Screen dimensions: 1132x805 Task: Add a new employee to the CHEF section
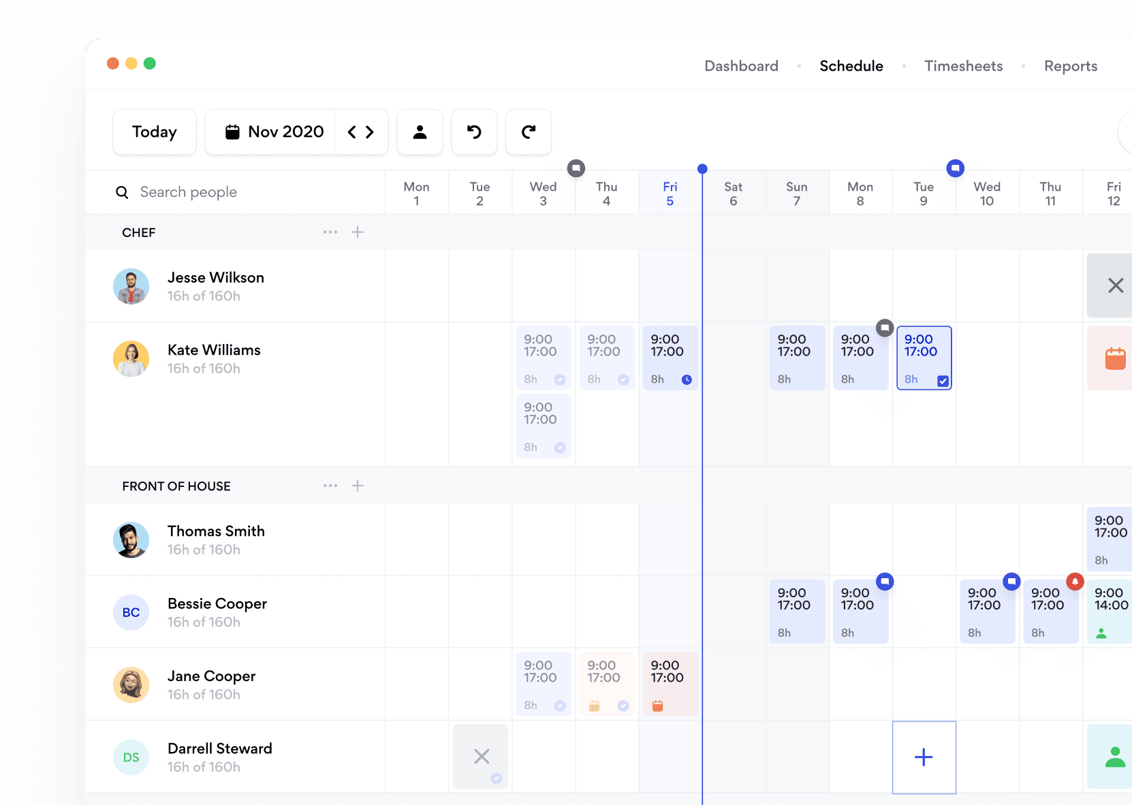pyautogui.click(x=358, y=232)
